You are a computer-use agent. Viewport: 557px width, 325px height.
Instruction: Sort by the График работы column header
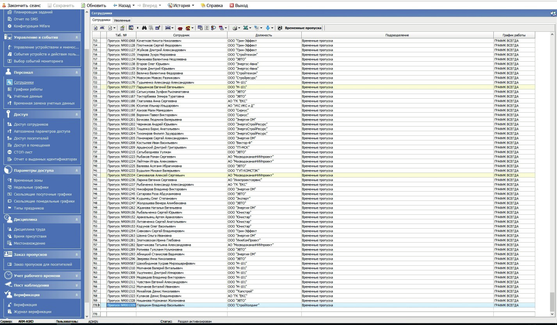coord(514,36)
